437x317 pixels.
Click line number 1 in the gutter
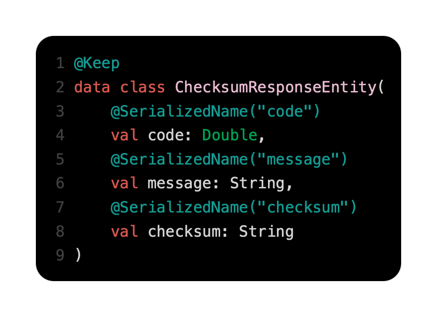click(x=60, y=63)
